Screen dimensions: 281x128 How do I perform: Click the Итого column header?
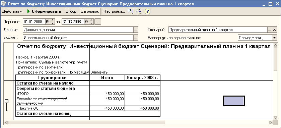click(x=107, y=78)
